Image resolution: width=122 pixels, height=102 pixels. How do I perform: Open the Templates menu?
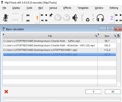83,8
